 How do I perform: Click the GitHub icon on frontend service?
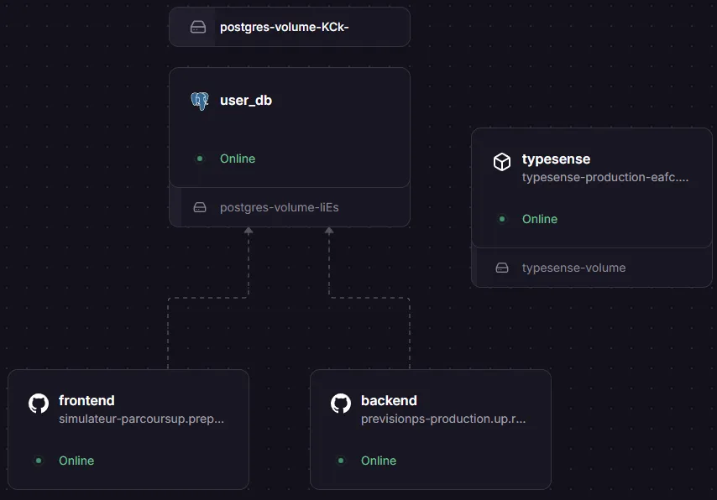[x=39, y=404]
